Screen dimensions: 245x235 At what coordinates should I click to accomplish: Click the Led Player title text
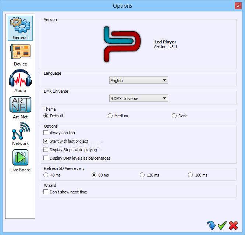165,42
